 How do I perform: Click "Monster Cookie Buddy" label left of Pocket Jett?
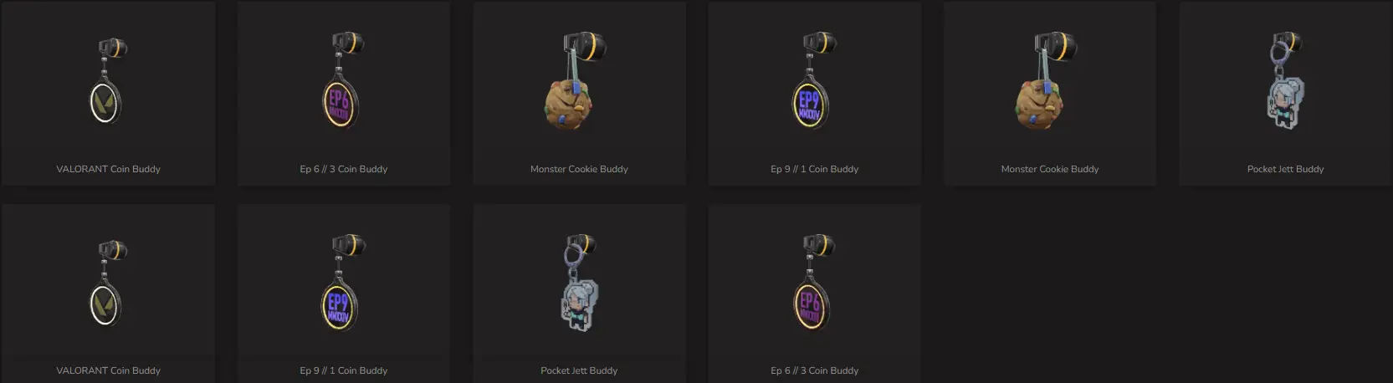1050,169
